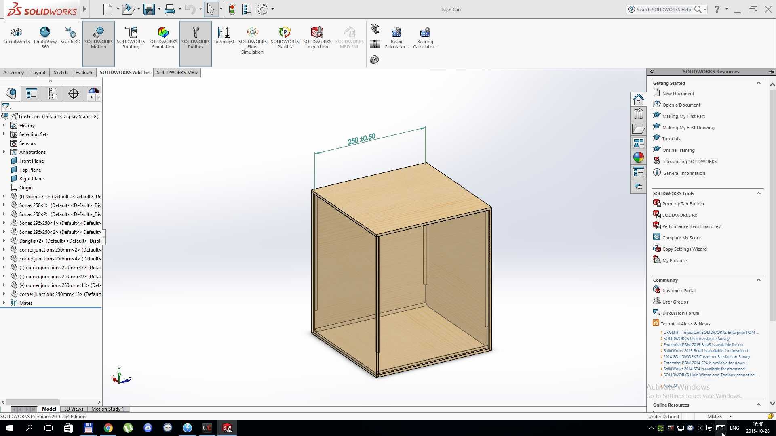
Task: Toggle the SOLIDWORKS Inspection add-in
Action: pyautogui.click(x=317, y=38)
